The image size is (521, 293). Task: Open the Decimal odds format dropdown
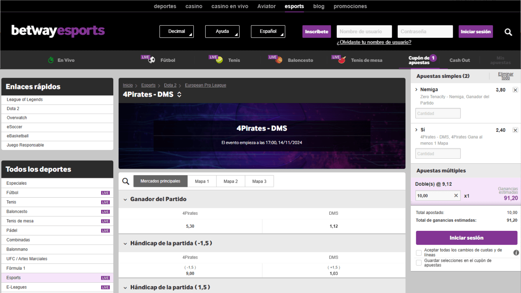pos(177,32)
